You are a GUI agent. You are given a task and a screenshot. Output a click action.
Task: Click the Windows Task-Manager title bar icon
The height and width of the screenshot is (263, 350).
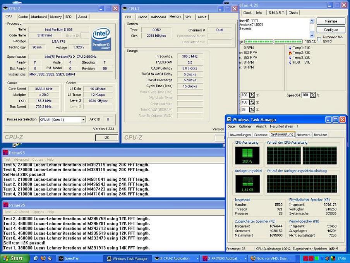(229, 119)
